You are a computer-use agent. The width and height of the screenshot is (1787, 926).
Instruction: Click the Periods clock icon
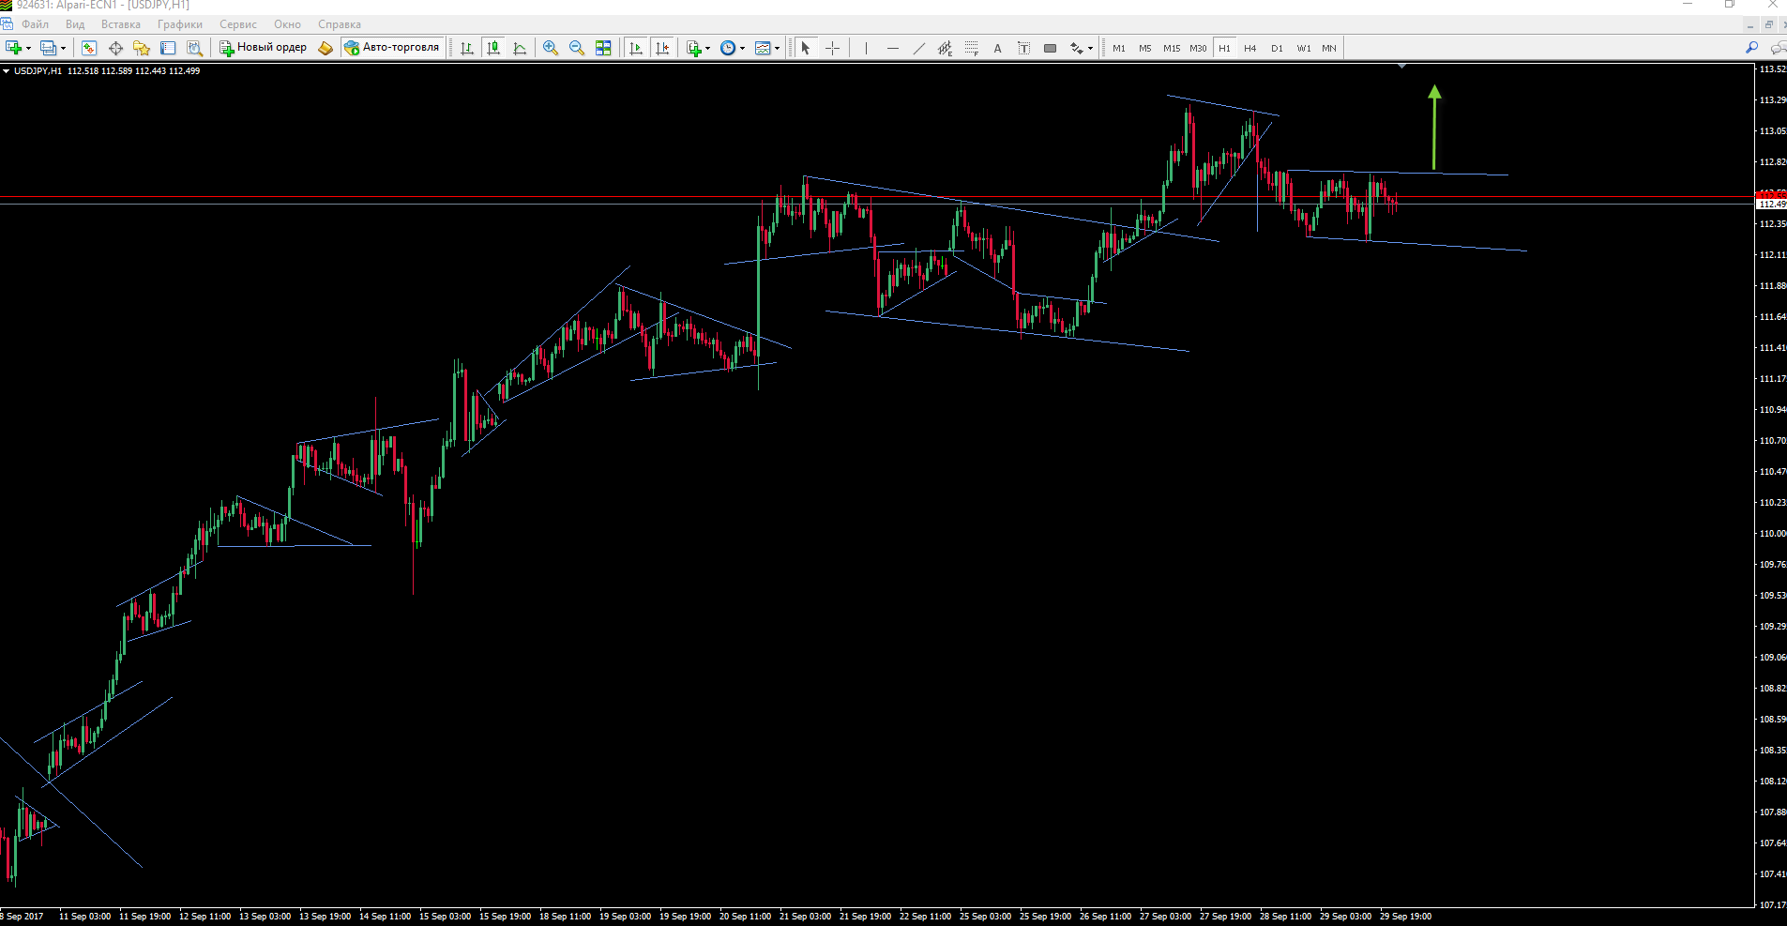coord(728,48)
